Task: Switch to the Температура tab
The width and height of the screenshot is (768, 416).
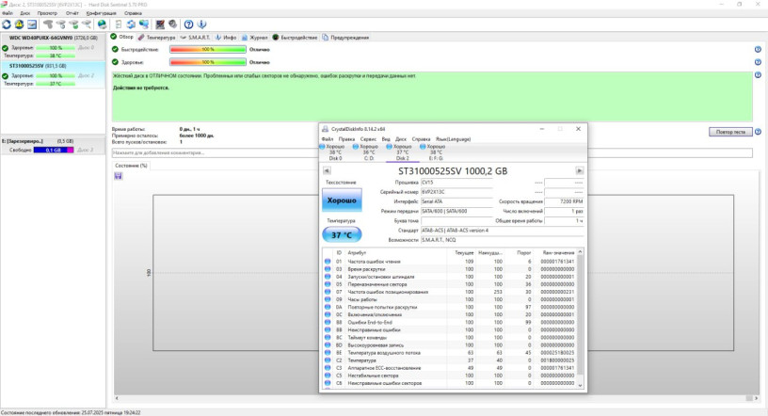Action: tap(157, 38)
